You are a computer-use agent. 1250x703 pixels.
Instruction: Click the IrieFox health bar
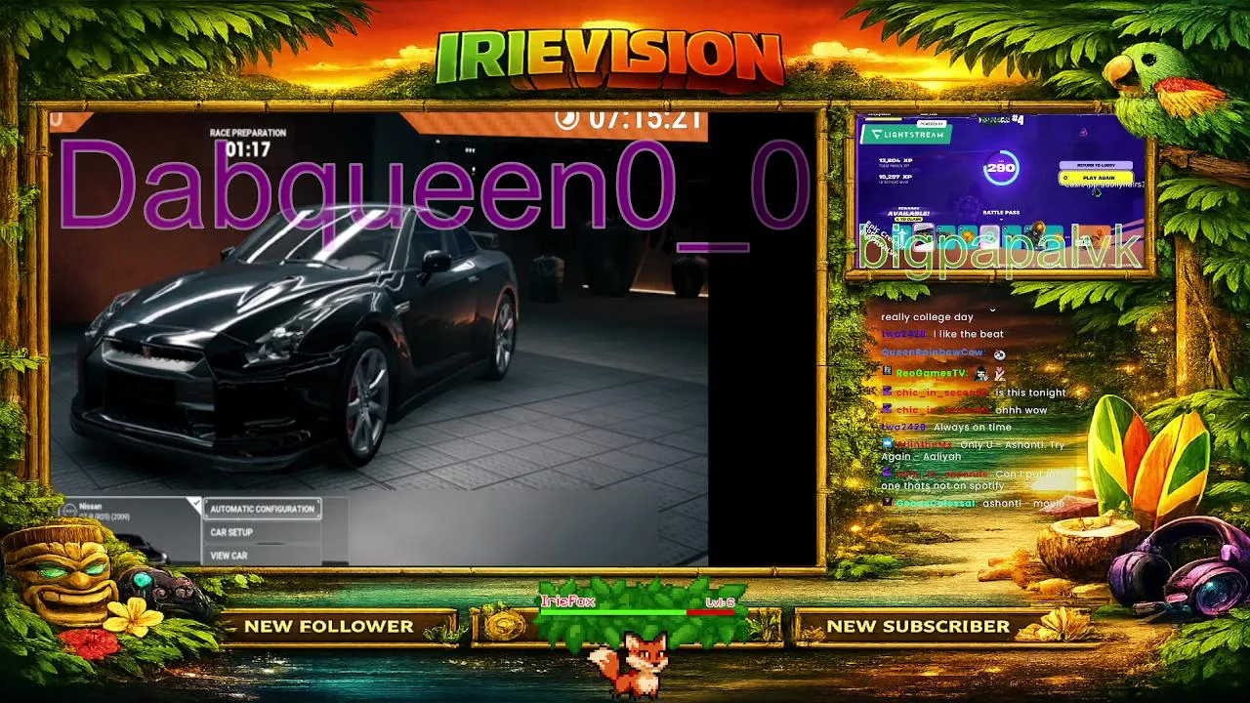coord(637,612)
